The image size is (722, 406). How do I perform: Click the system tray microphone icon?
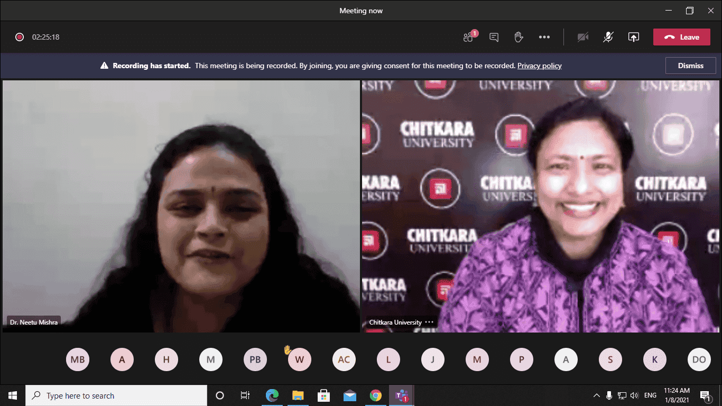(x=609, y=395)
